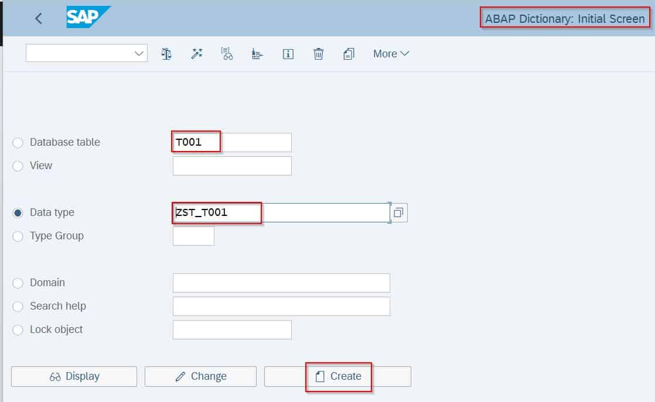655x402 pixels.
Task: Open the transaction command field dropdown
Action: [140, 53]
